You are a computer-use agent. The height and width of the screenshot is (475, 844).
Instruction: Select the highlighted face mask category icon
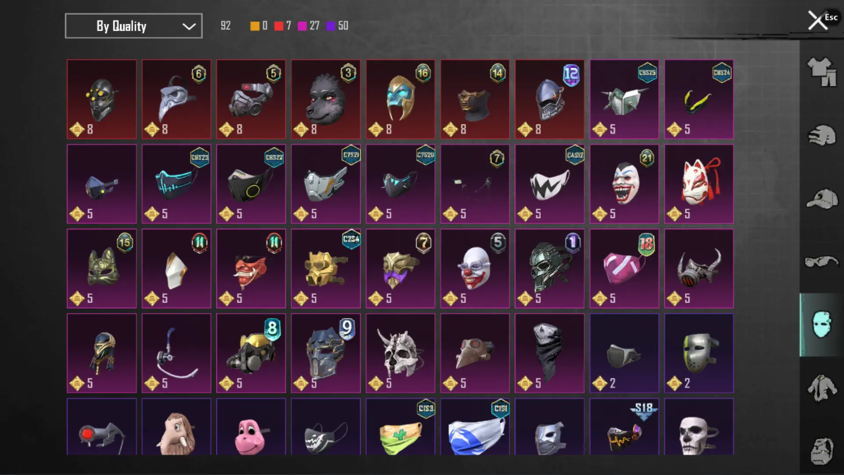(822, 325)
